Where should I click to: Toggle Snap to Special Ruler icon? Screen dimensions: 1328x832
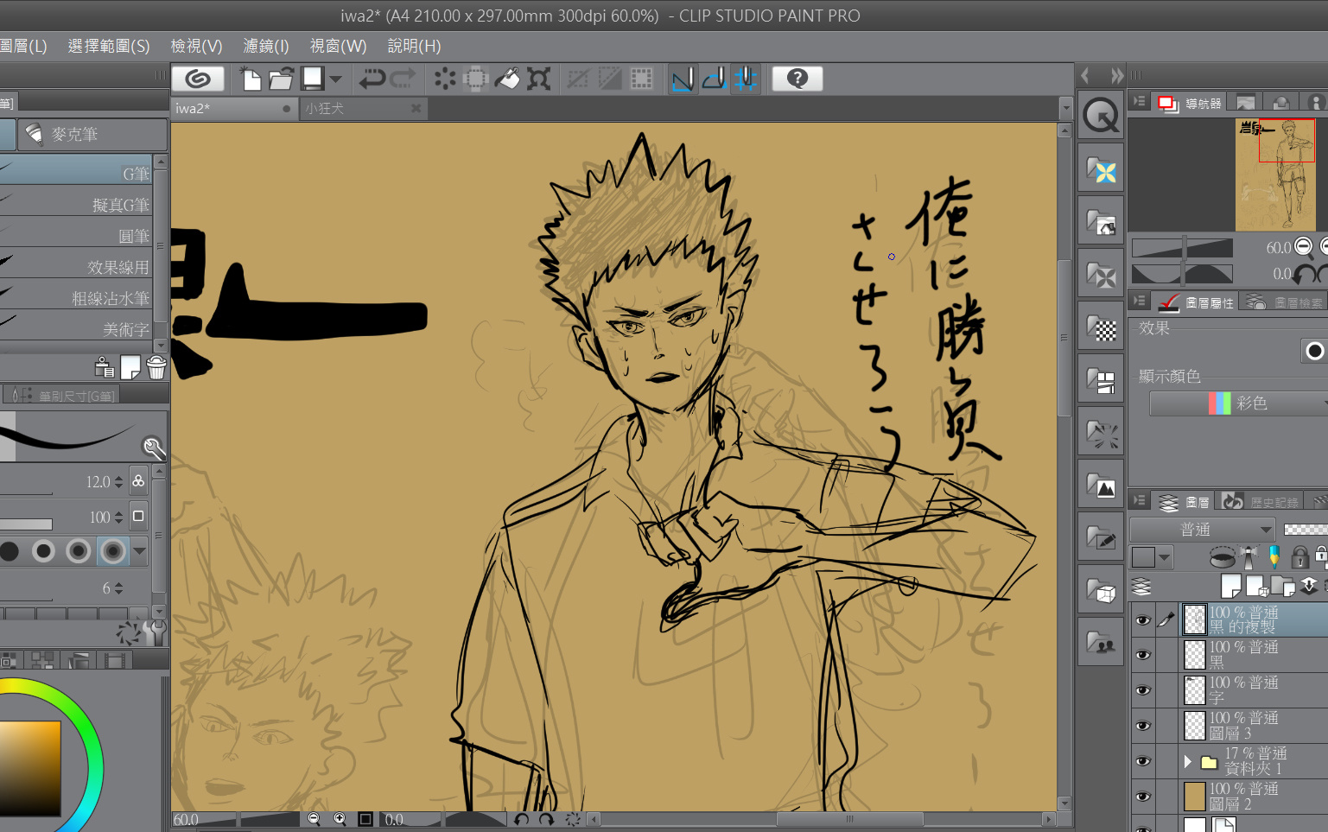714,79
